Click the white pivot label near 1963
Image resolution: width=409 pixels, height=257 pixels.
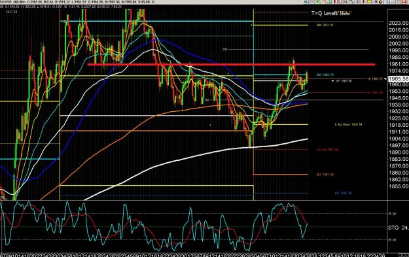pyautogui.click(x=344, y=81)
